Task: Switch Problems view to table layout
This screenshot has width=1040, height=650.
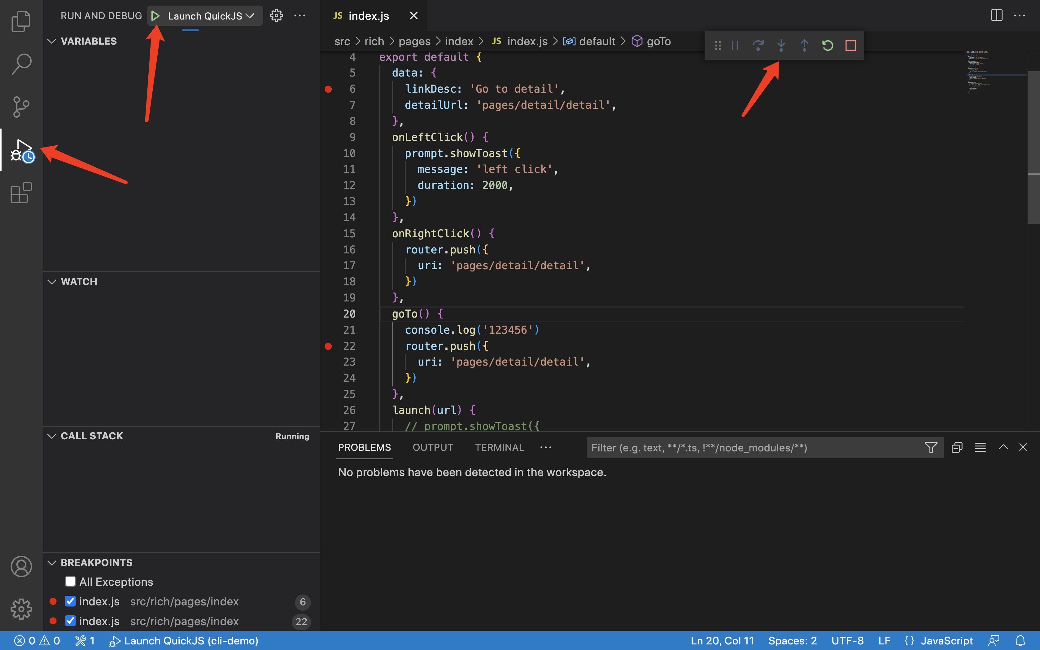Action: [x=980, y=447]
